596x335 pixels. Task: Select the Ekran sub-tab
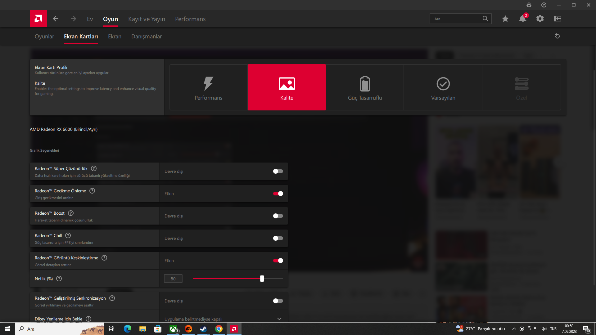pyautogui.click(x=115, y=36)
